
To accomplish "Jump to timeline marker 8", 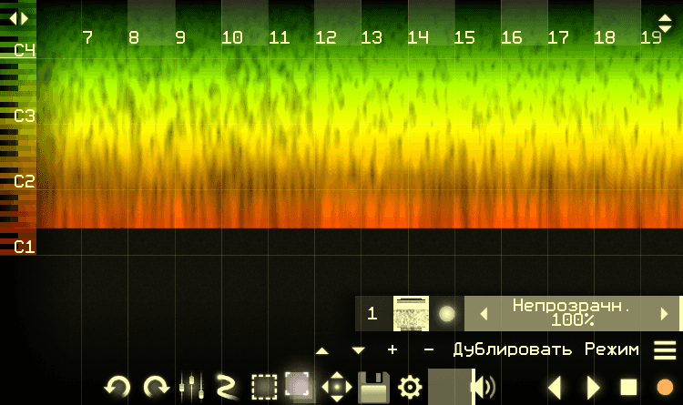I will (x=134, y=38).
